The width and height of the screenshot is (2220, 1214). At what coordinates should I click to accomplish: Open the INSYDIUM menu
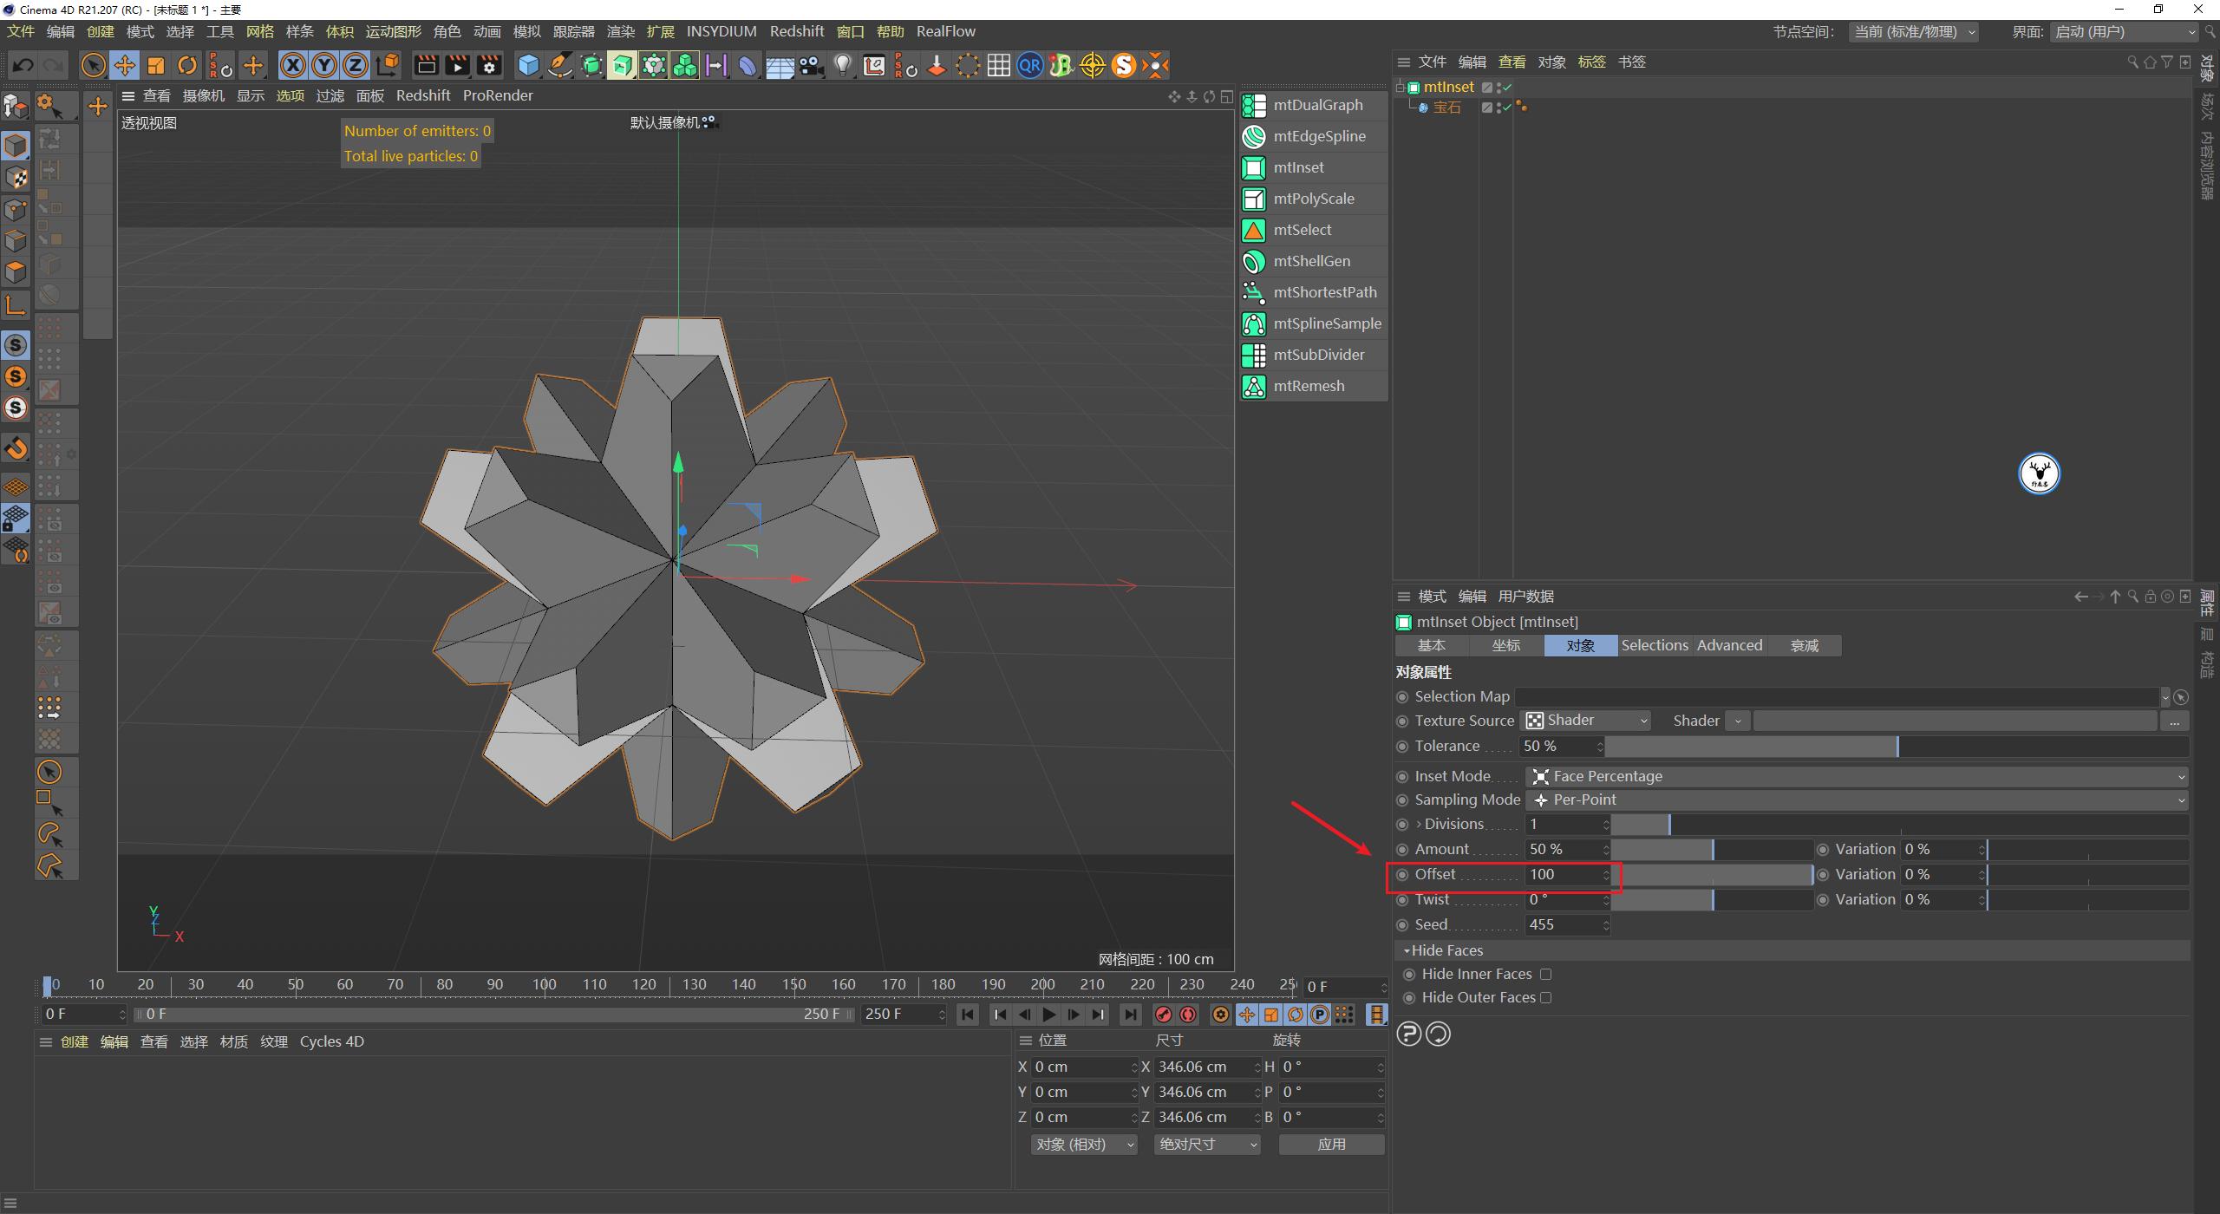pyautogui.click(x=721, y=31)
